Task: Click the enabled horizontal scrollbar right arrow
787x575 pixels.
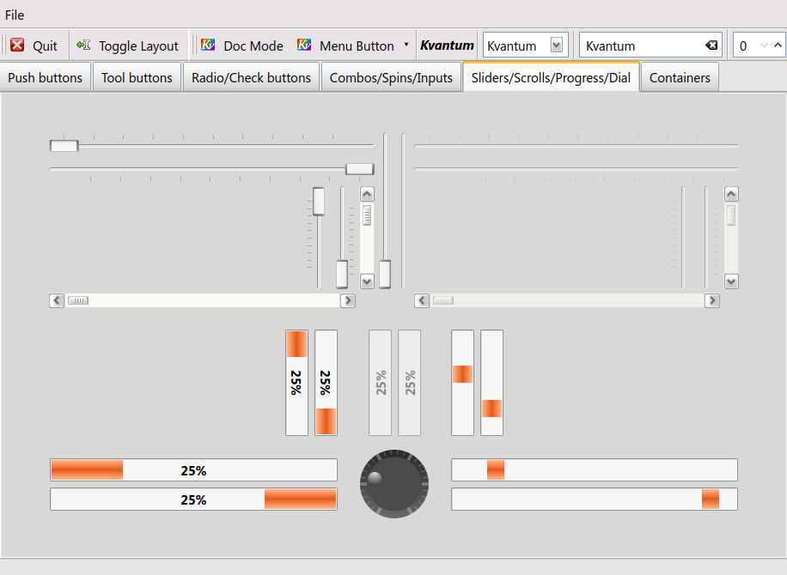Action: [348, 300]
